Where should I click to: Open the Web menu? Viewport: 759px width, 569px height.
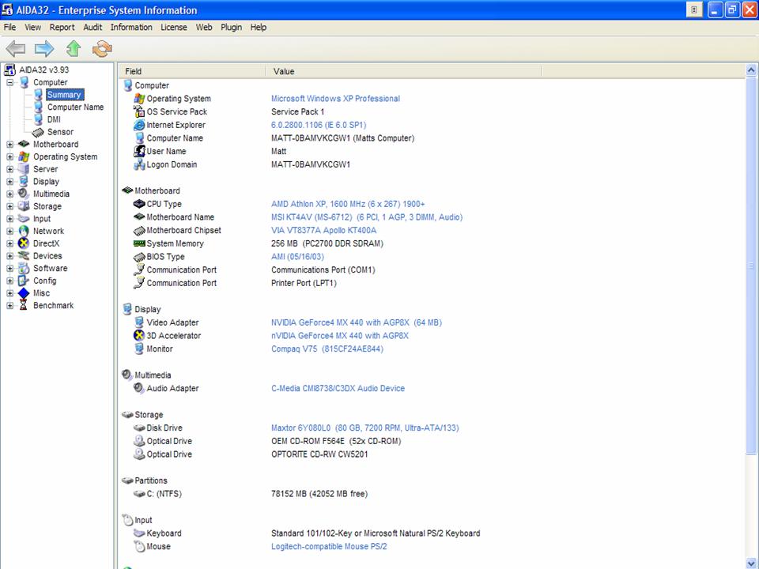pos(204,27)
